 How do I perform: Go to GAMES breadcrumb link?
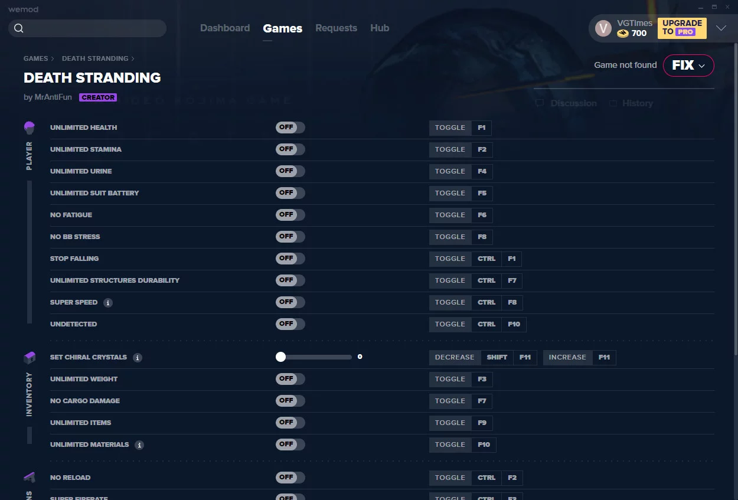36,58
